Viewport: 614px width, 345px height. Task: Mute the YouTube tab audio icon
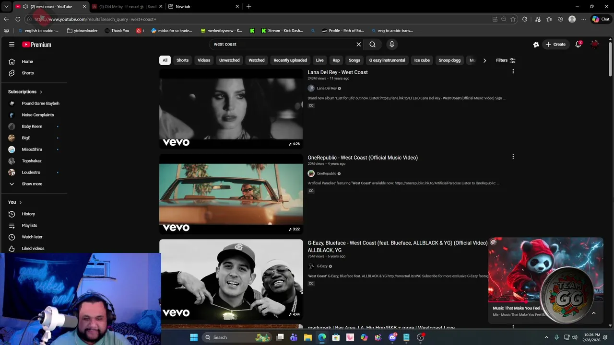(25, 7)
